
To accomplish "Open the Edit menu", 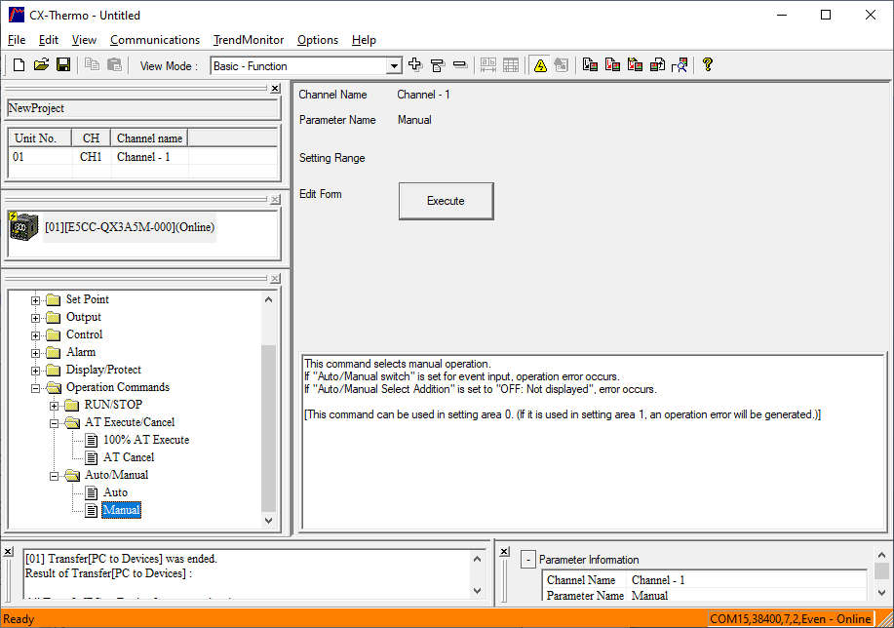I will tap(49, 40).
